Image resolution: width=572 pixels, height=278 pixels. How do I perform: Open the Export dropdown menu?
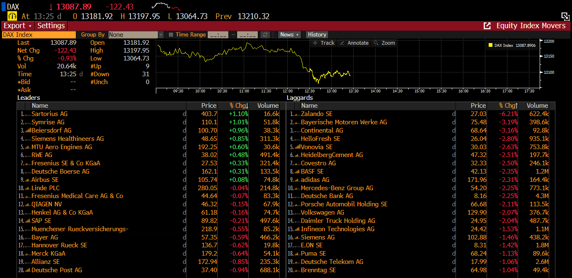[x=18, y=26]
